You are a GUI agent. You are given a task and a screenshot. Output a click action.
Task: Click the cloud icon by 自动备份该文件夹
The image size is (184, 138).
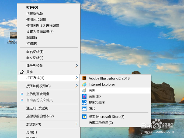click(22, 100)
